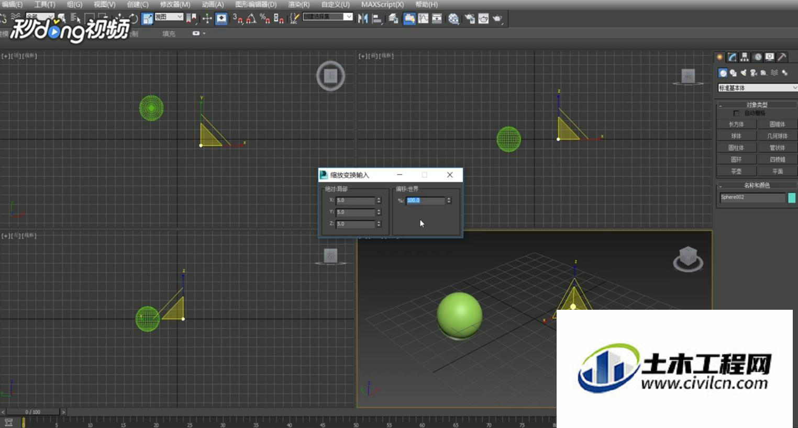Screen dimensions: 798x428
Task: Click the 长方体 button
Action: tap(736, 125)
